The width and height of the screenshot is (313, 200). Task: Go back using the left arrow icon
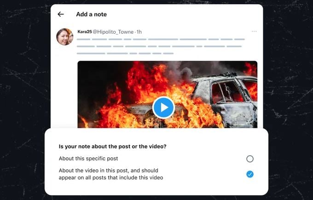(x=61, y=14)
